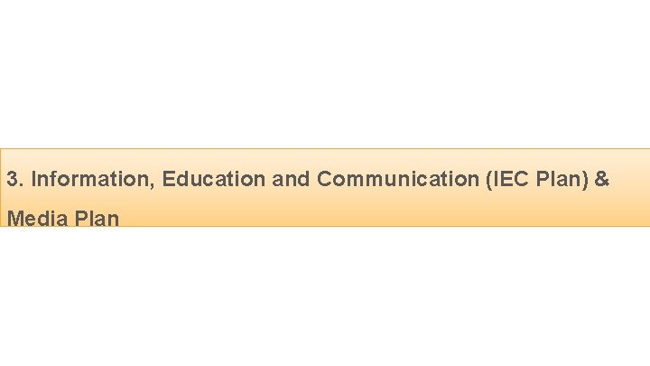The height and width of the screenshot is (366, 650).
Task: Click the word "Education" in the heading
Action: coord(213,179)
